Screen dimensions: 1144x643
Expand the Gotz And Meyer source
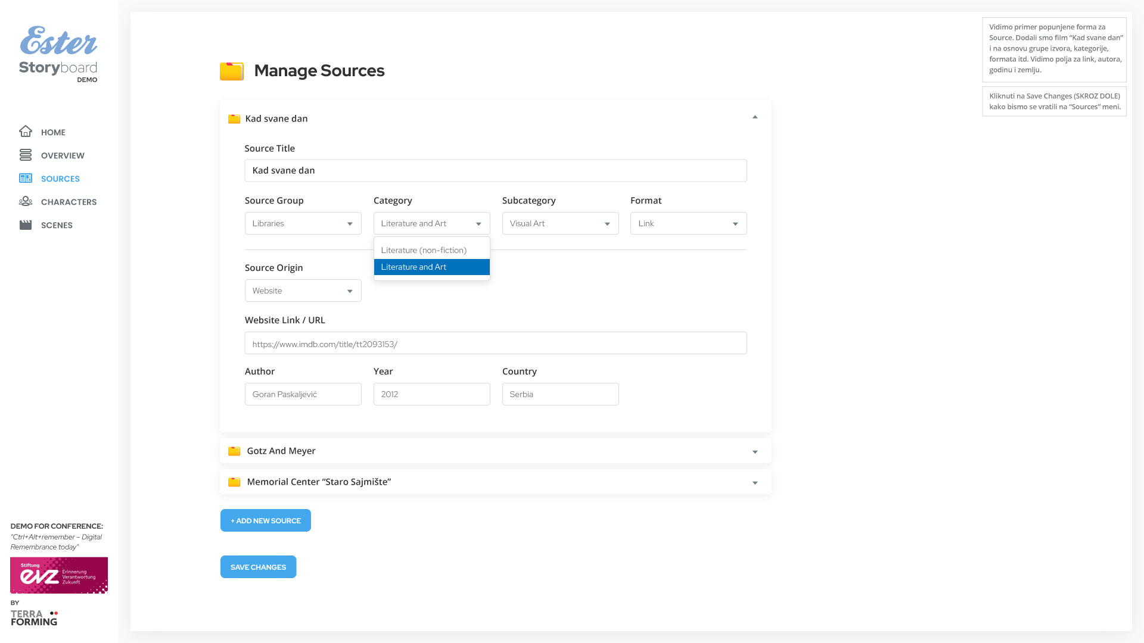point(755,452)
